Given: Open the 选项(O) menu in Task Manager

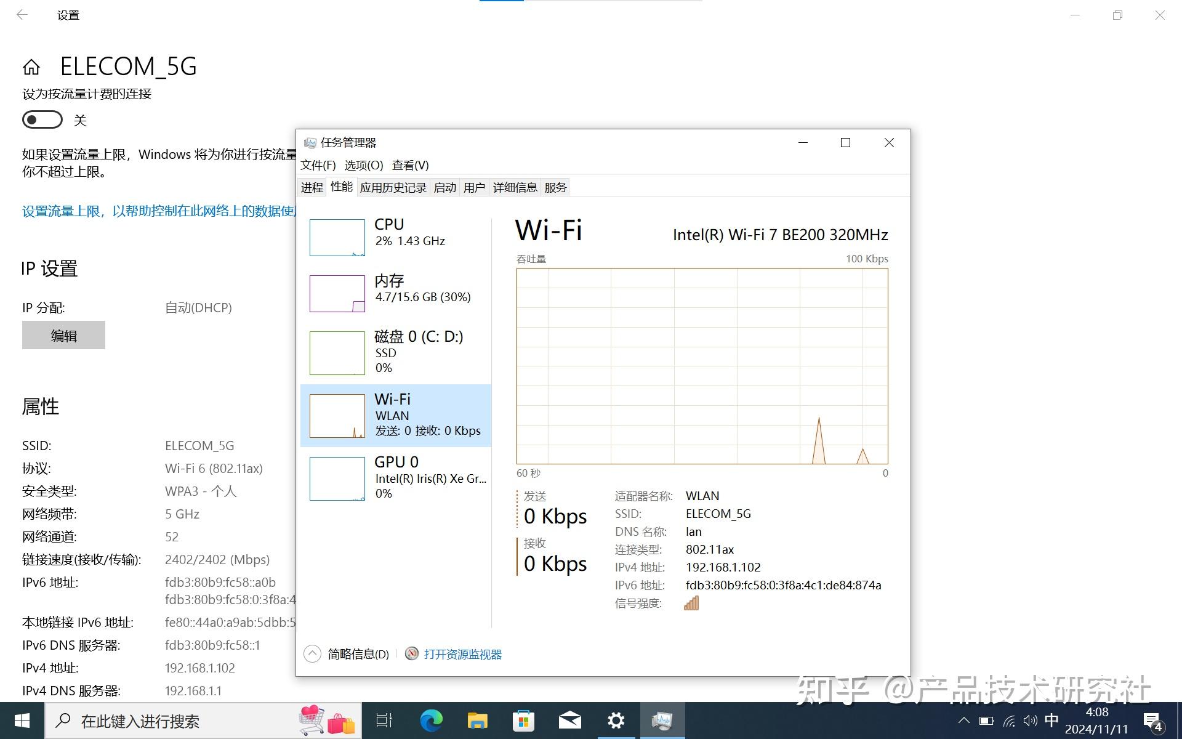Looking at the screenshot, I should click(x=363, y=165).
